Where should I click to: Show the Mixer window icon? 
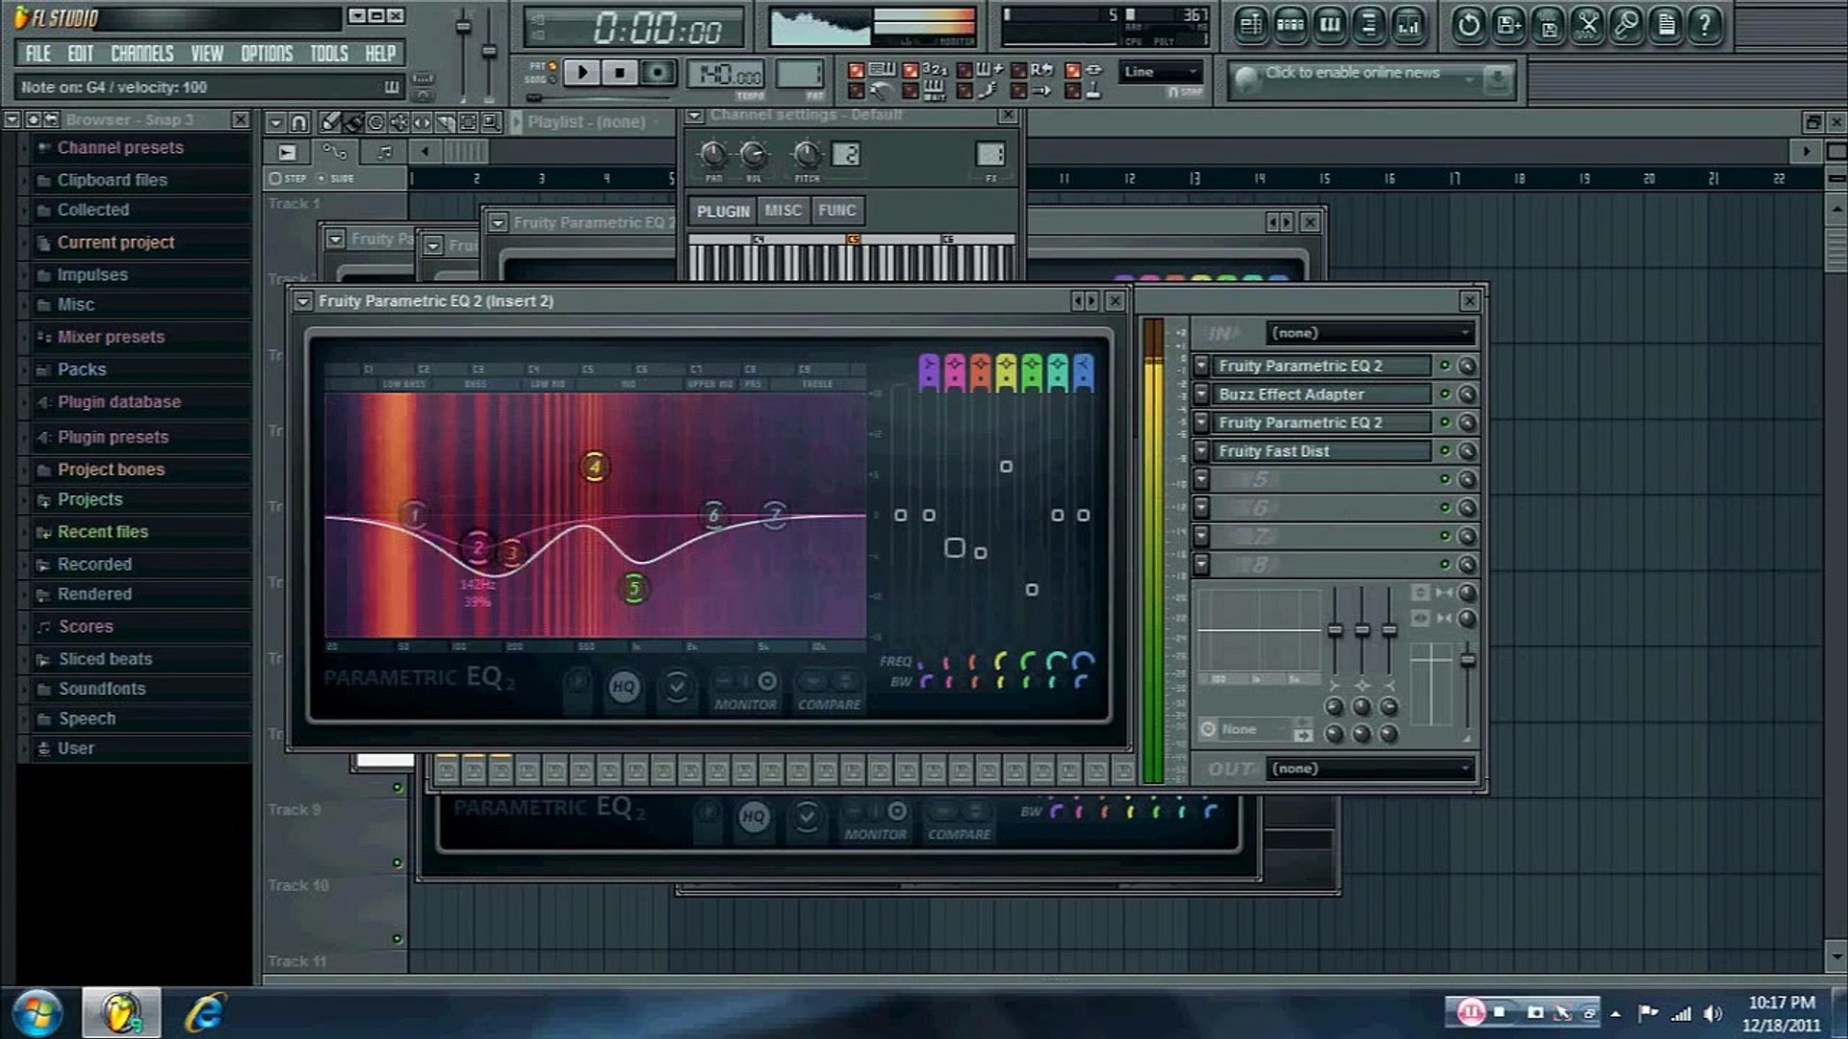pos(1408,25)
